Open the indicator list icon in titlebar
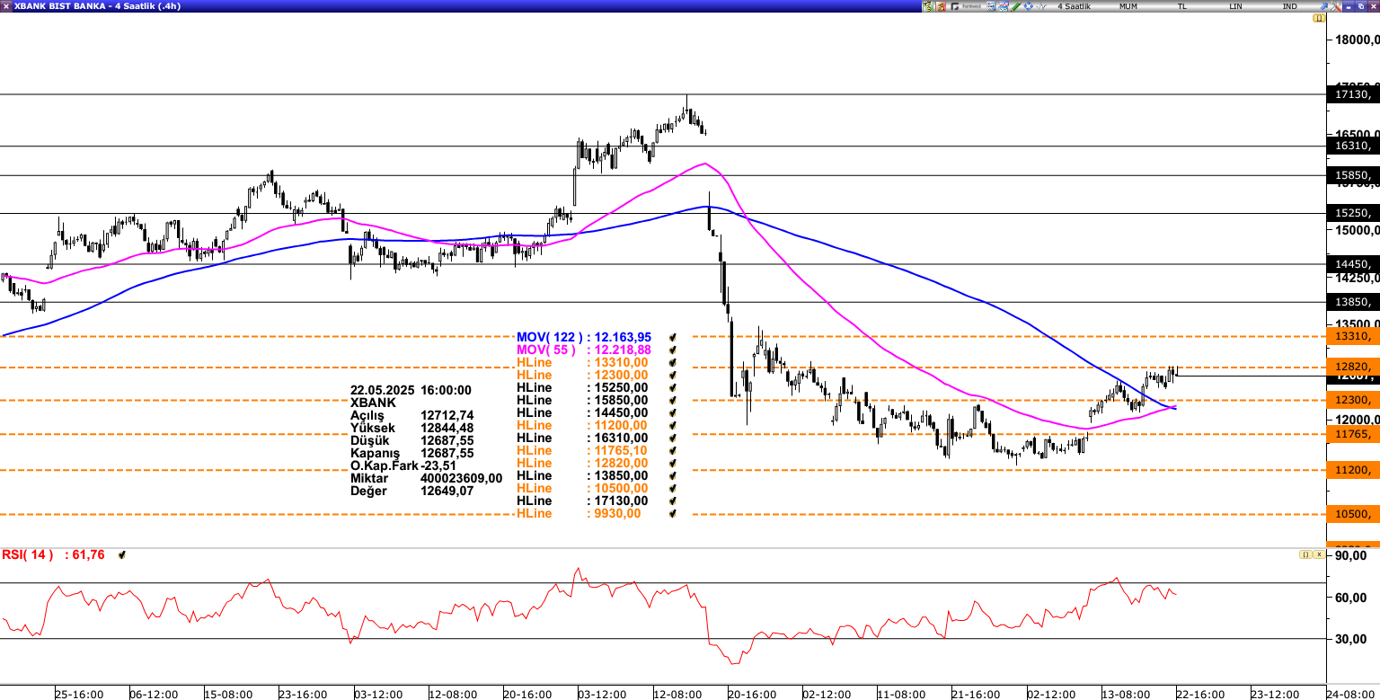The image size is (1380, 700). point(991,6)
